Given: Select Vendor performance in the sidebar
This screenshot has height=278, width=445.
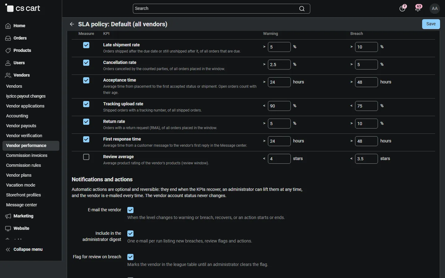Looking at the screenshot, I should [x=31, y=146].
